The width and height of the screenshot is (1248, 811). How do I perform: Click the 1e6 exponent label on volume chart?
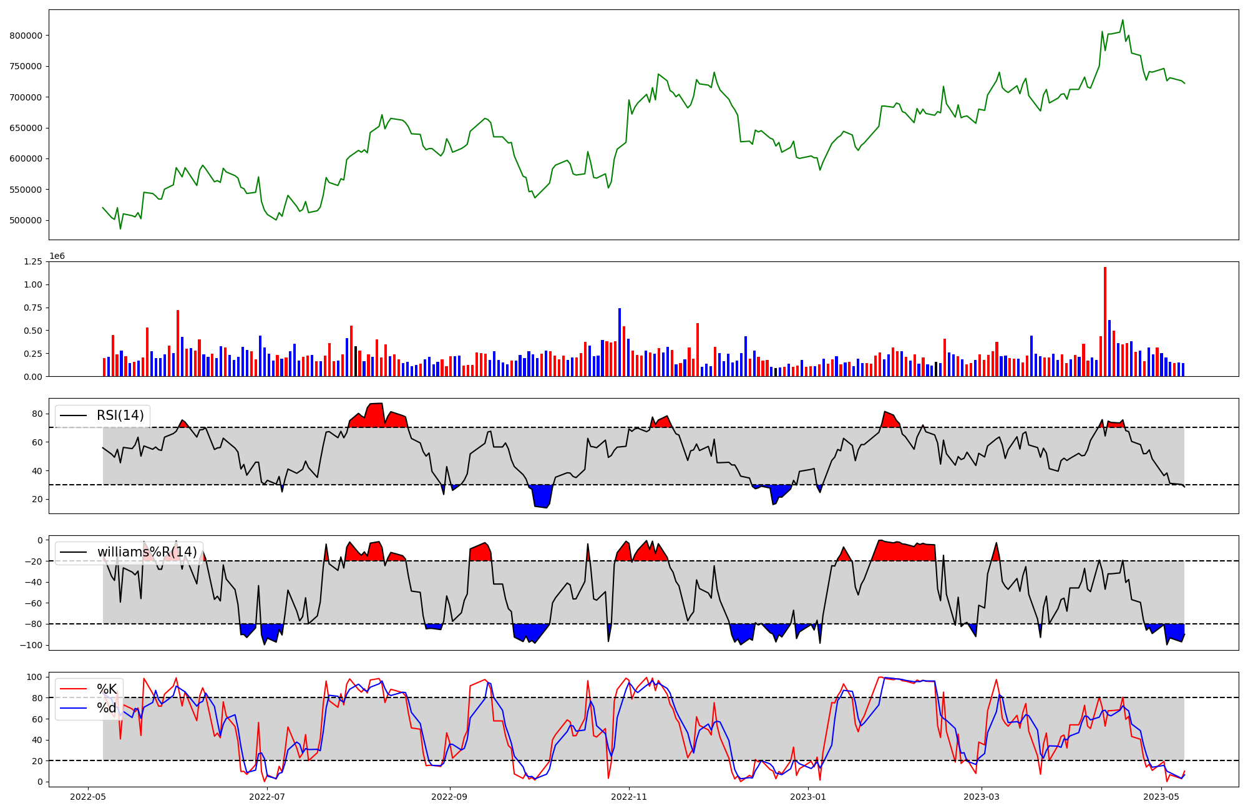[x=57, y=256]
